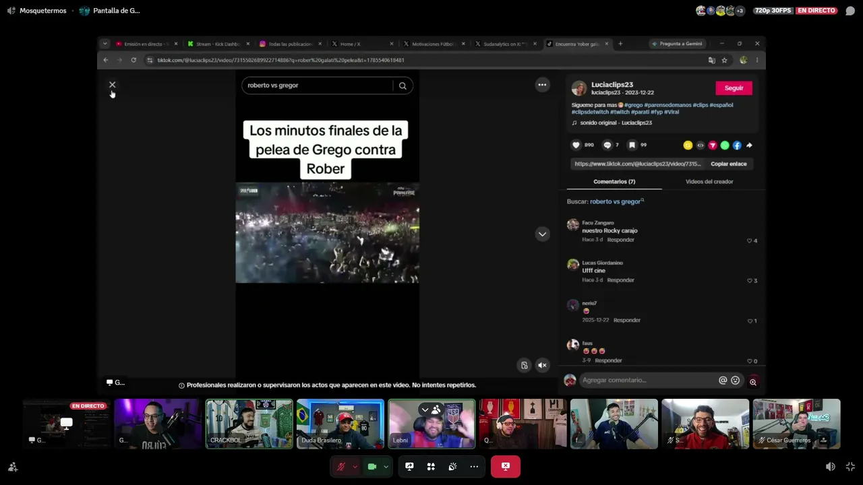Save the video with the bookmark icon (99)
The image size is (863, 485).
pos(632,145)
